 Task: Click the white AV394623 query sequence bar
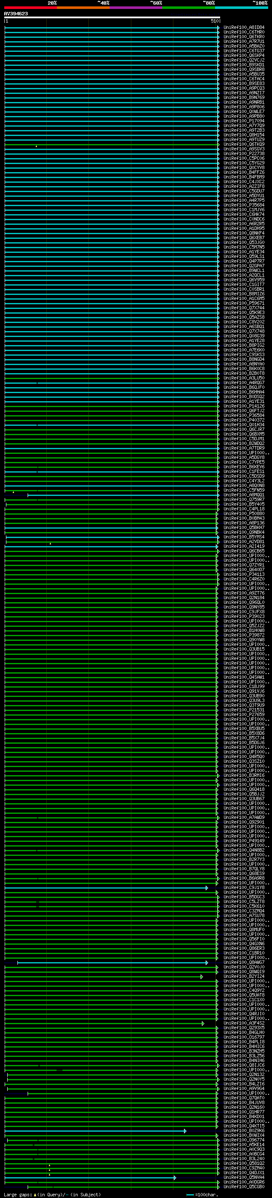[112, 17]
